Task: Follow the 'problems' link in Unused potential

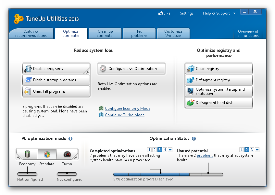Action: pos(205,155)
